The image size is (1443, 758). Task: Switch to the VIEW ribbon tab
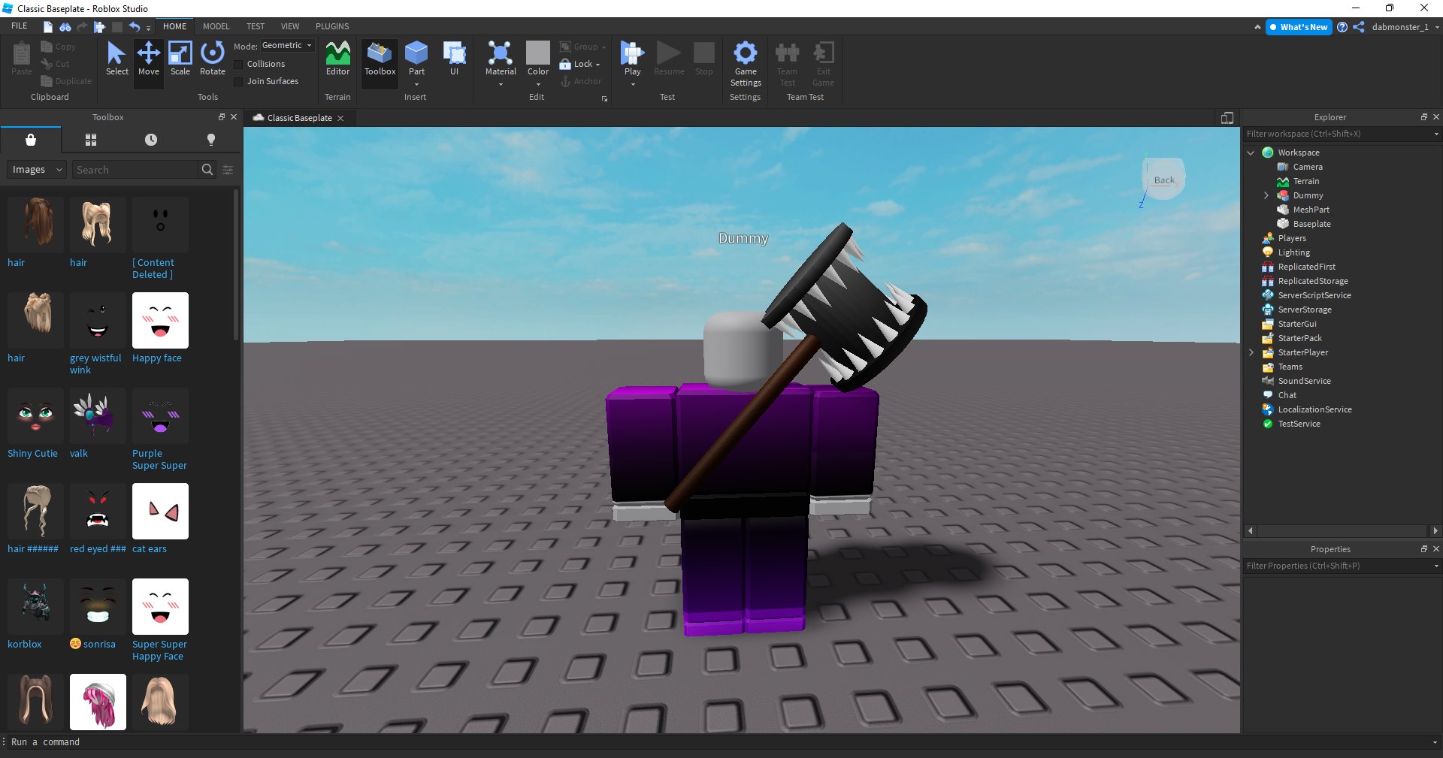tap(290, 26)
